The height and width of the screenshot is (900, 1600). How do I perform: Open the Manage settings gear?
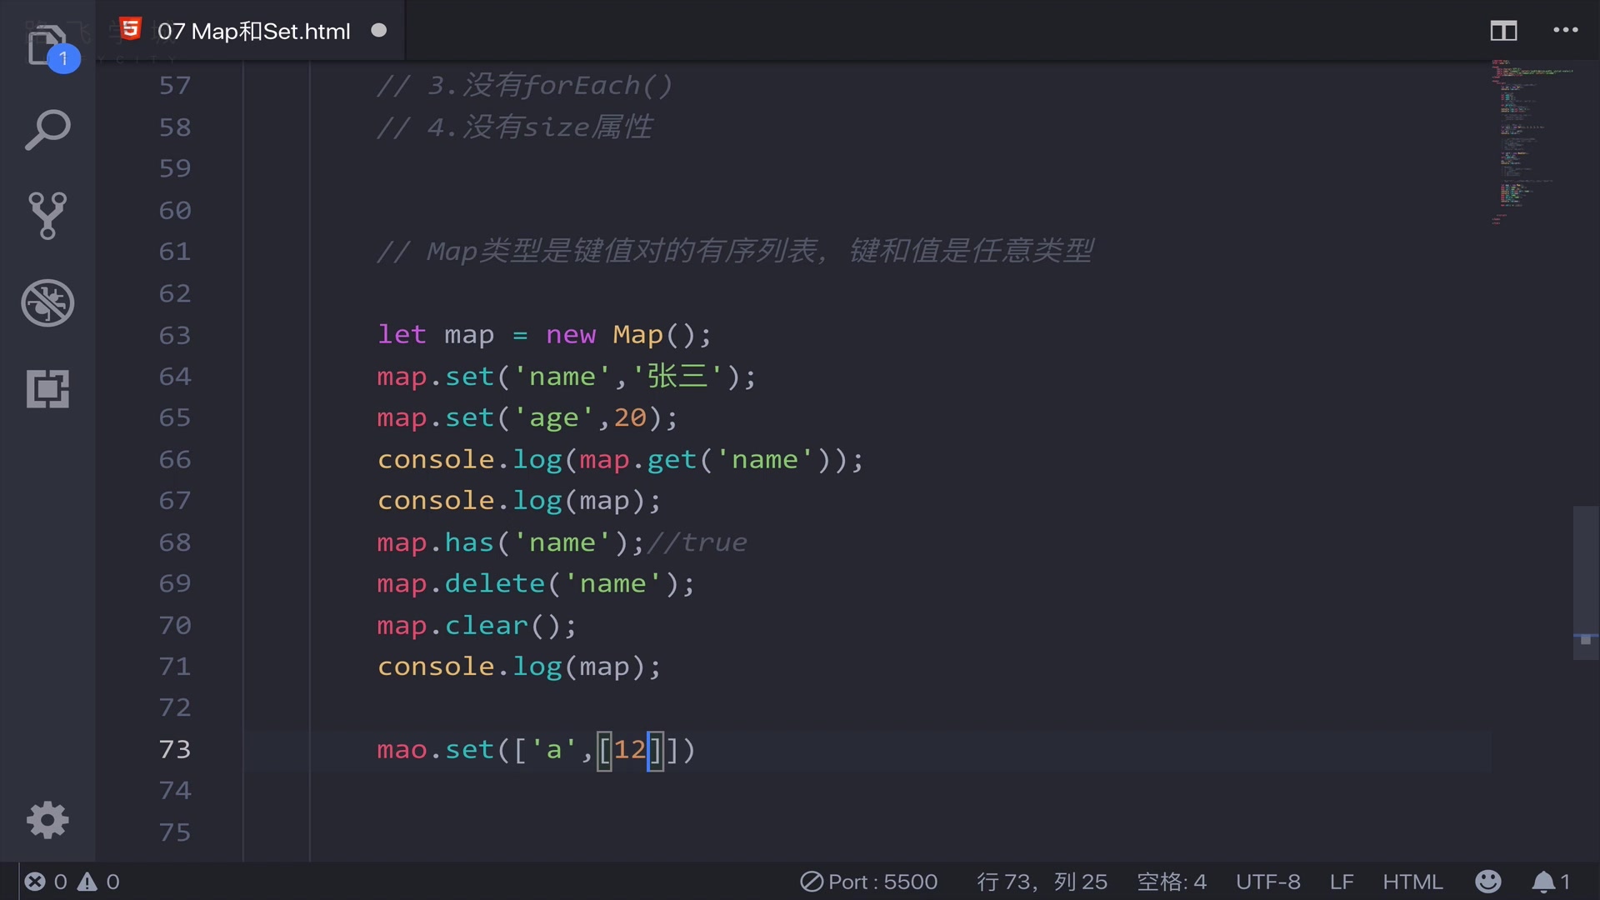47,820
